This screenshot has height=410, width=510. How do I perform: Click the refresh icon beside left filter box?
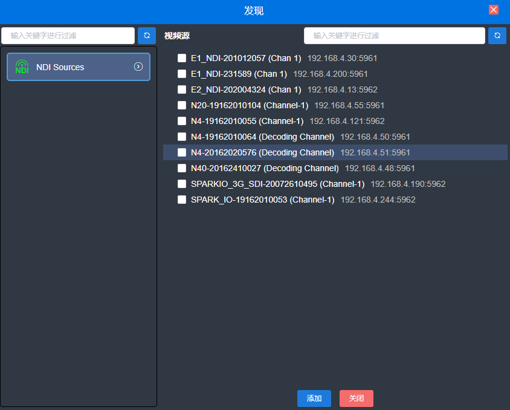pos(147,36)
